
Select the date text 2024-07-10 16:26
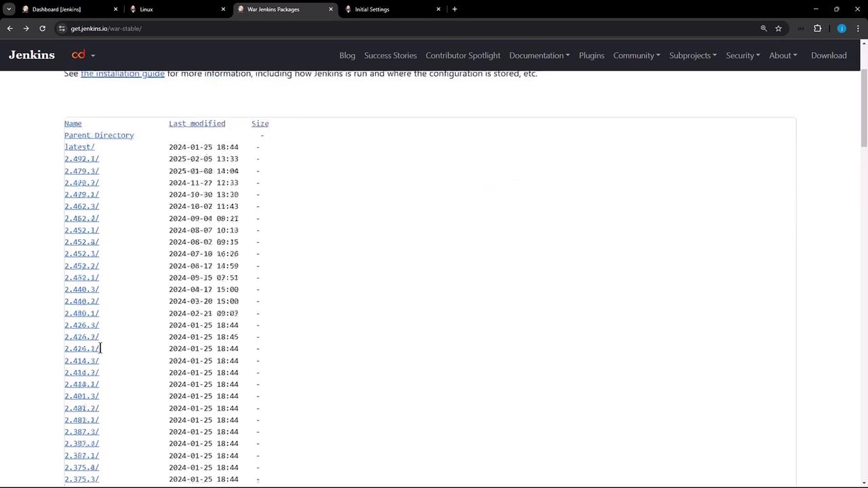[203, 253]
